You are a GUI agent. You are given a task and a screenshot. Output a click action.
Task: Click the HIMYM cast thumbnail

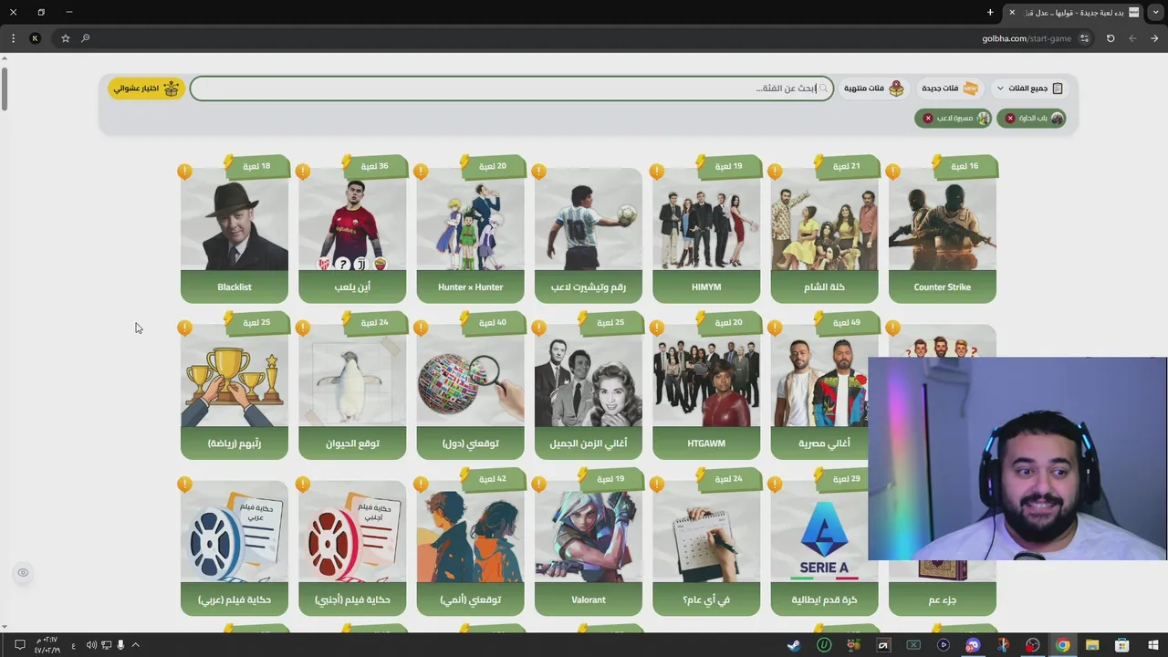[x=706, y=225]
